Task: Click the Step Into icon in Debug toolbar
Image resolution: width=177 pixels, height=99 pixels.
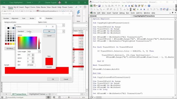Action: point(151,9)
